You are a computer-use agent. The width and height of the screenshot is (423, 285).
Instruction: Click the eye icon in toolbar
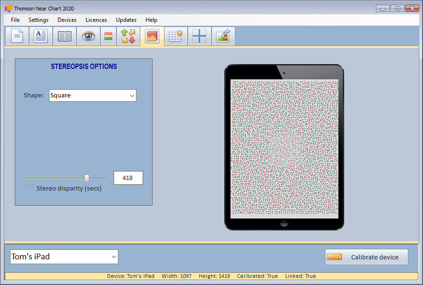click(x=88, y=37)
